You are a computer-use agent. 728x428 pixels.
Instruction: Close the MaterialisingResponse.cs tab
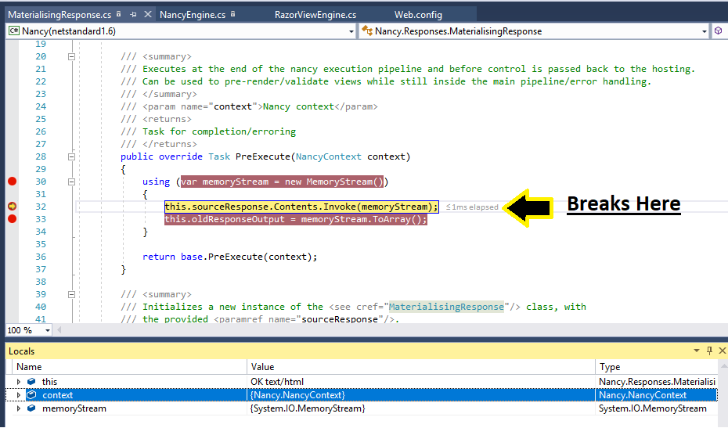148,14
